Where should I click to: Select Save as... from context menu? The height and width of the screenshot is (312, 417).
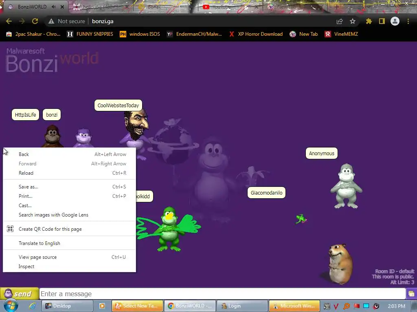tap(69, 187)
